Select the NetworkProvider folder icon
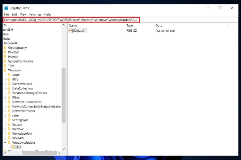241x160 pixels. click(x=9, y=111)
